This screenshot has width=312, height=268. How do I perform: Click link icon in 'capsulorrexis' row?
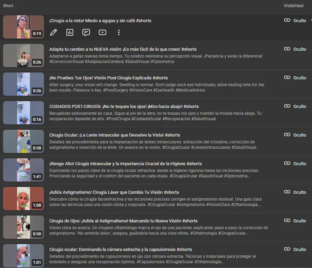tap(287, 249)
